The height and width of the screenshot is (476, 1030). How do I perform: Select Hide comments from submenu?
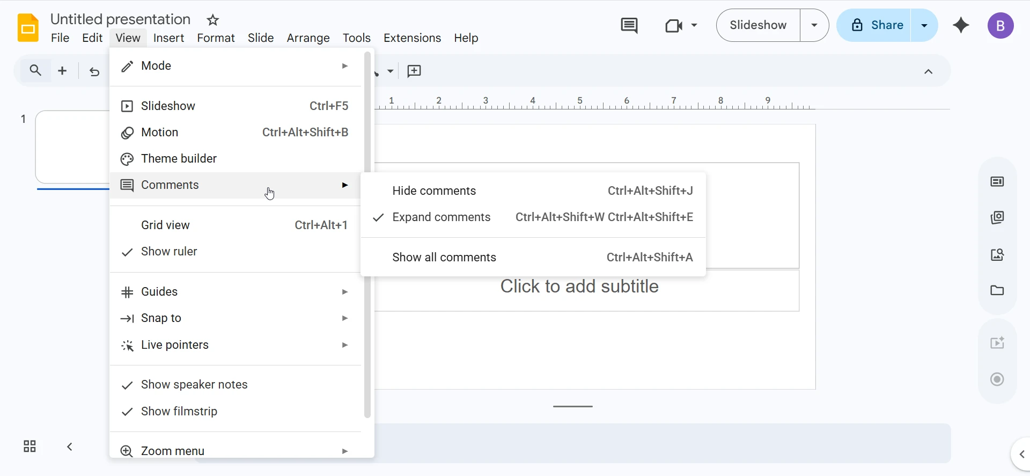[x=434, y=191]
